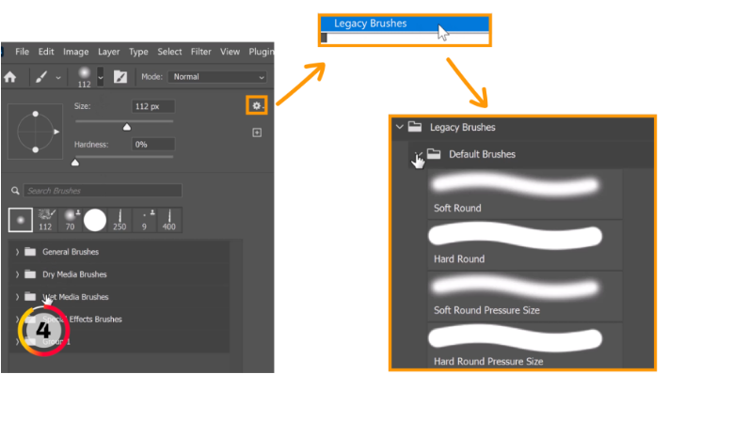The image size is (748, 421).
Task: Collapse the Default Brushes subfolder chevron
Action: pos(418,154)
